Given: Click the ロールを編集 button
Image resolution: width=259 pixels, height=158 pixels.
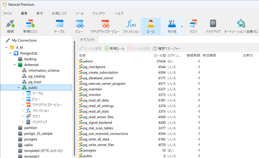Looking at the screenshot, I should [x=90, y=48].
